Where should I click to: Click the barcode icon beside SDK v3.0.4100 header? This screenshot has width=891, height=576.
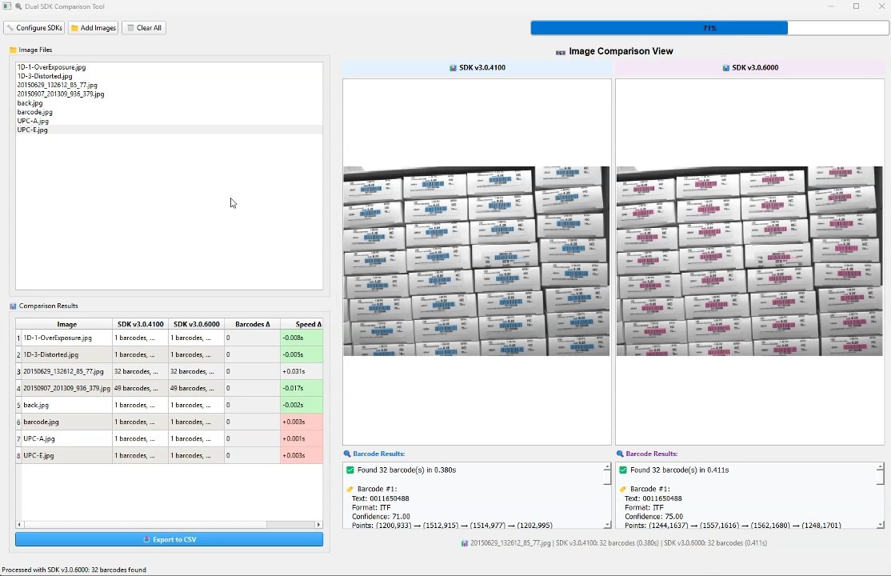[x=453, y=68]
